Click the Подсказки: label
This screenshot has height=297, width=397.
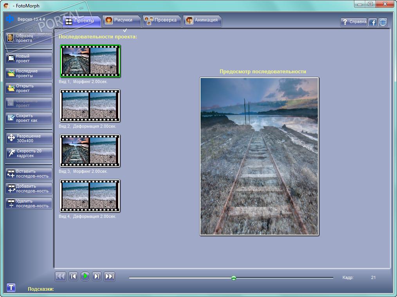click(x=41, y=289)
